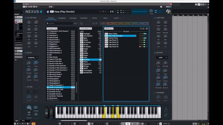Choose the Guitar category
The width and height of the screenshot is (223, 125).
(91, 49)
